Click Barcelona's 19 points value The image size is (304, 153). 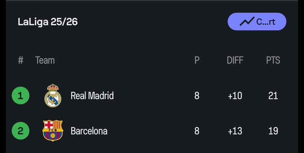pos(273,131)
